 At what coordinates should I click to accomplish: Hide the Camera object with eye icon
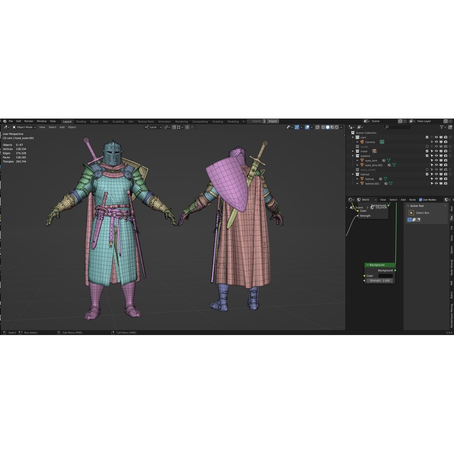(x=436, y=142)
